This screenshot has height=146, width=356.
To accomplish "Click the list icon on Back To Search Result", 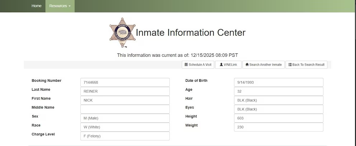I will (290, 65).
